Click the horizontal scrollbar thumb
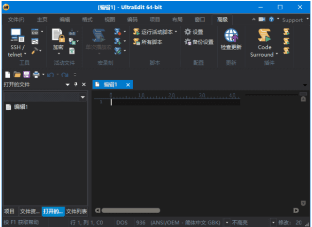The width and height of the screenshot is (312, 227). click(x=131, y=211)
